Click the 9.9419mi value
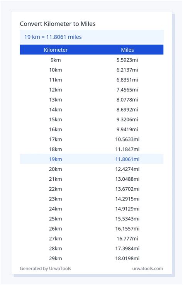The width and height of the screenshot is (183, 285). (x=127, y=129)
